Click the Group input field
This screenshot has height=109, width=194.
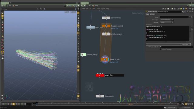174,17
